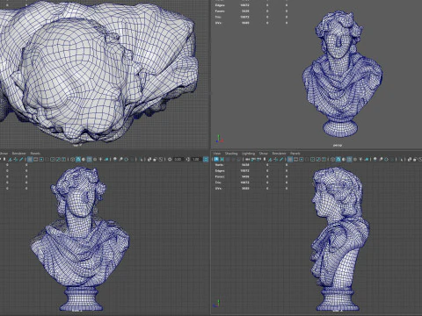Open the Renderer menu in bottom-right panel
This screenshot has width=422, height=316.
point(279,154)
